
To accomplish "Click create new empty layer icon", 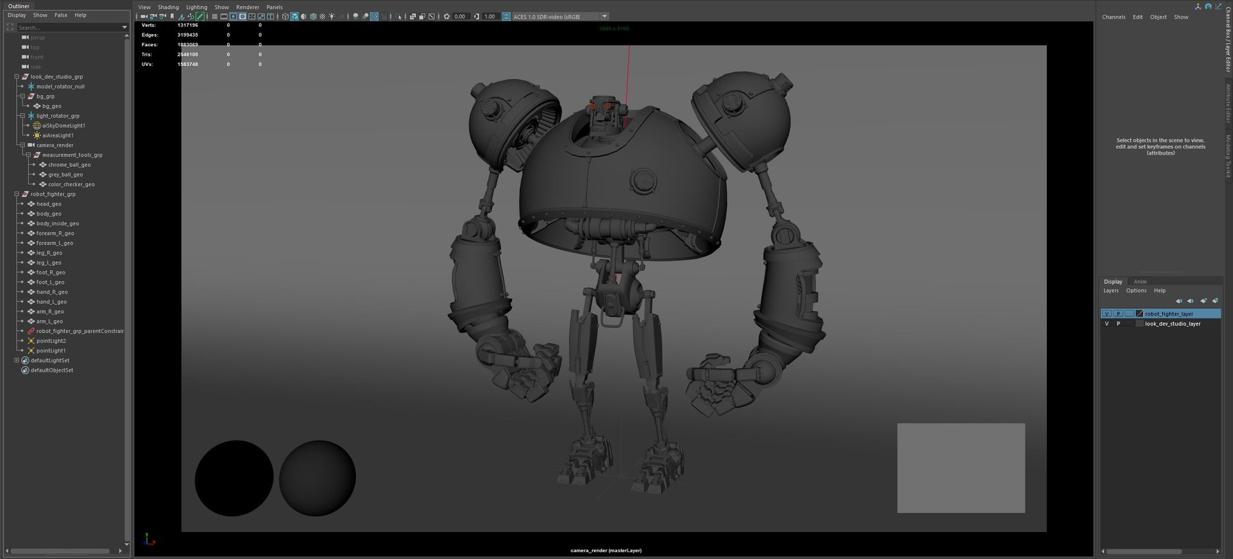I will 1203,300.
